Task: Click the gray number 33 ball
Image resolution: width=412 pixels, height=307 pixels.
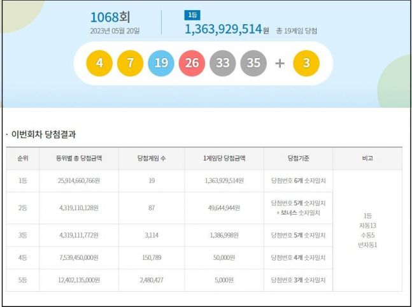Action: (x=224, y=64)
